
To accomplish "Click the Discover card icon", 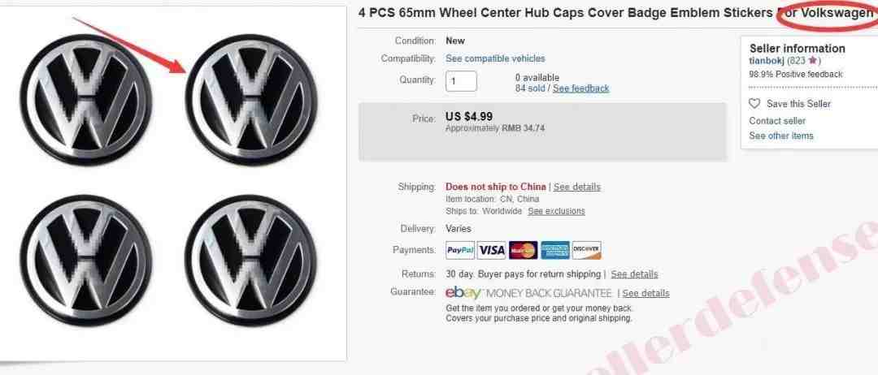I will click(586, 250).
